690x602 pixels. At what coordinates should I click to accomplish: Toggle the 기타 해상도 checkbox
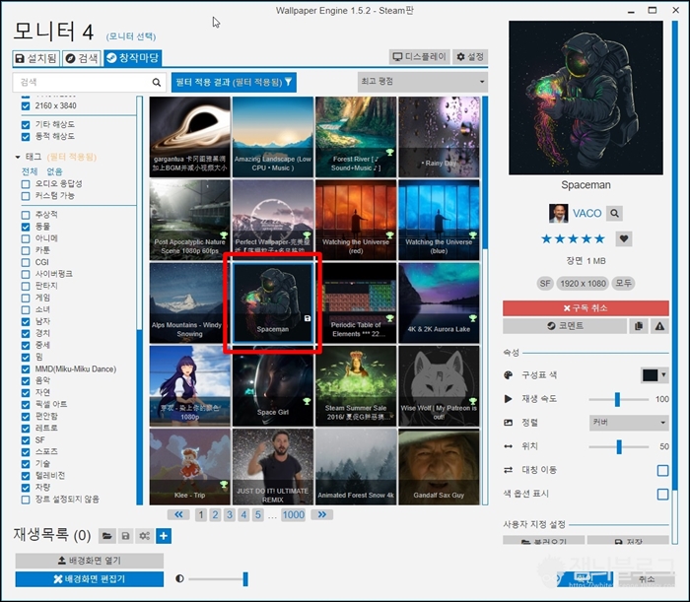26,125
